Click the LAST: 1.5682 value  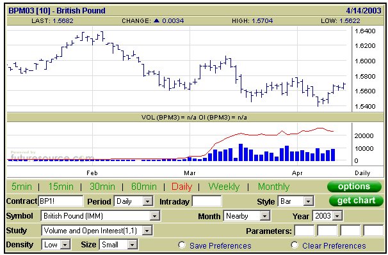click(x=53, y=20)
